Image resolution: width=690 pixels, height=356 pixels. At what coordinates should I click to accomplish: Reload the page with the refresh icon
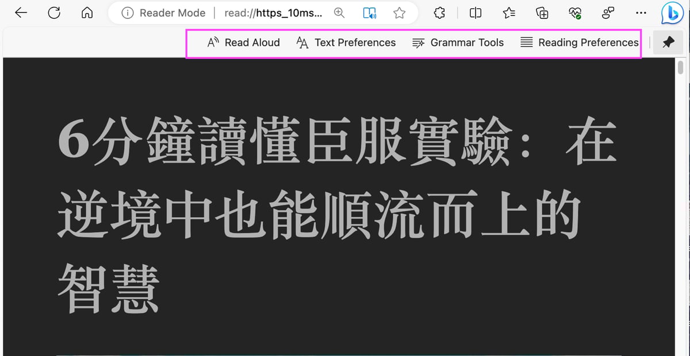tap(54, 13)
